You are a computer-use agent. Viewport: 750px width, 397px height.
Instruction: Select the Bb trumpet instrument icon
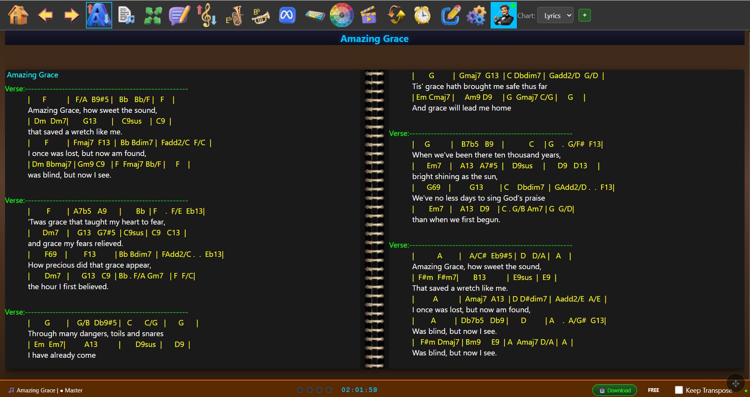[x=261, y=15]
